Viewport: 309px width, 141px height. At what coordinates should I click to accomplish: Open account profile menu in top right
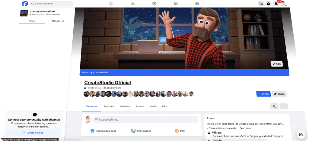pyautogui.click(x=283, y=4)
